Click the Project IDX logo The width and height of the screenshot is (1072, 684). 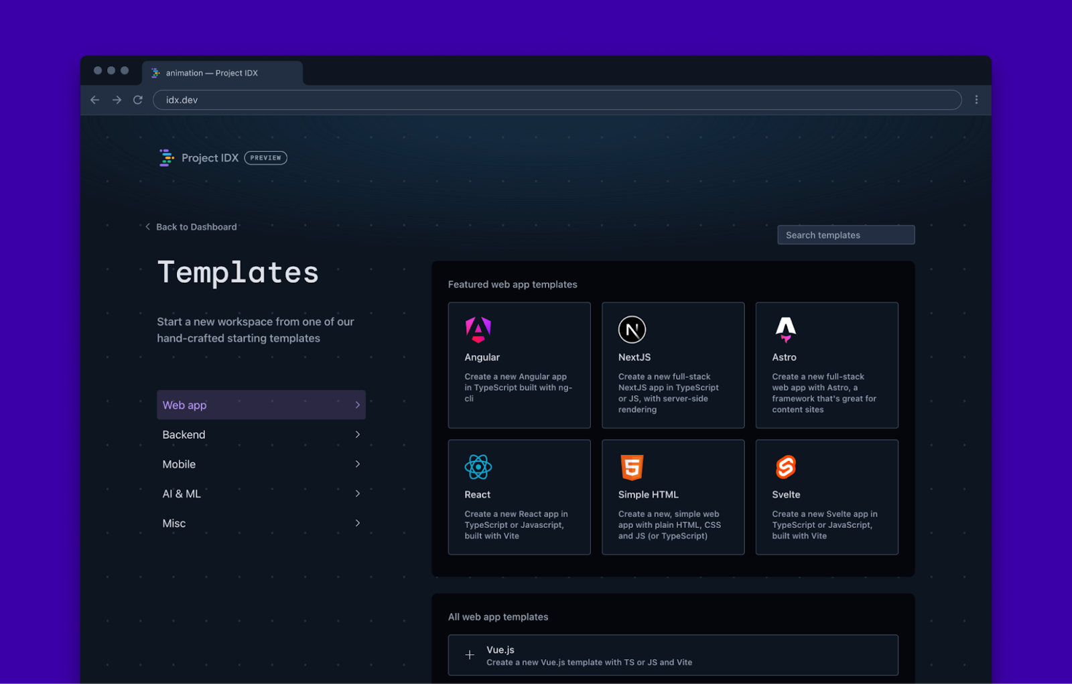165,157
